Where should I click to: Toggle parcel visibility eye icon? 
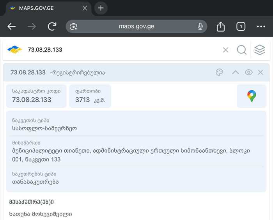click(249, 72)
